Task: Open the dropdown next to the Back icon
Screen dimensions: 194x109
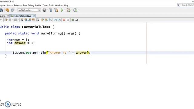Action: point(12,20)
